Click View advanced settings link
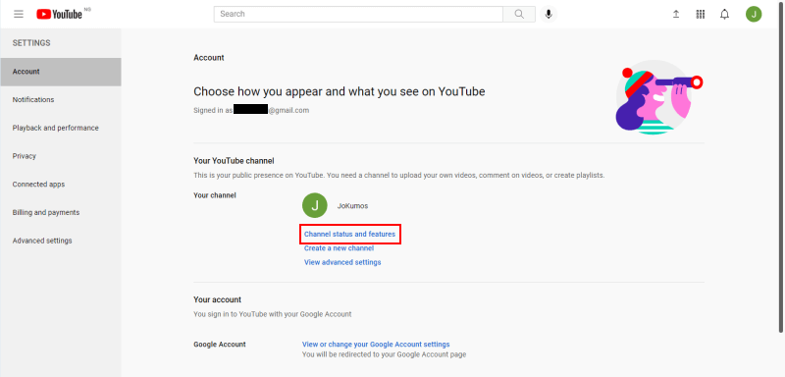This screenshot has height=377, width=785. click(x=342, y=262)
